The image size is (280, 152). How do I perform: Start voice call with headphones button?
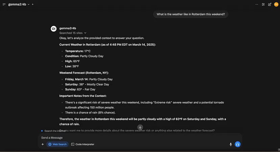click(237, 144)
